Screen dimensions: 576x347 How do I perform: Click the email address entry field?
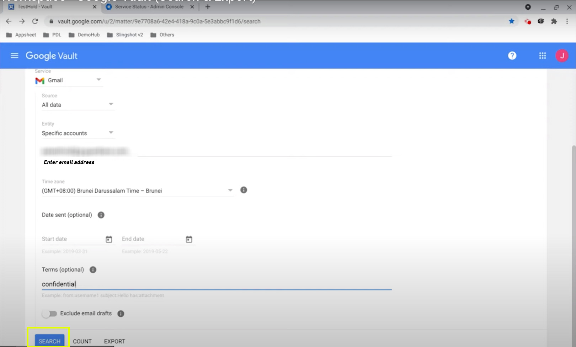pos(264,152)
